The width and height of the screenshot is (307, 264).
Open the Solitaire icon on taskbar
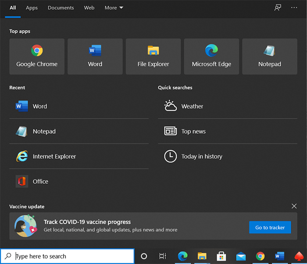[x=299, y=257]
